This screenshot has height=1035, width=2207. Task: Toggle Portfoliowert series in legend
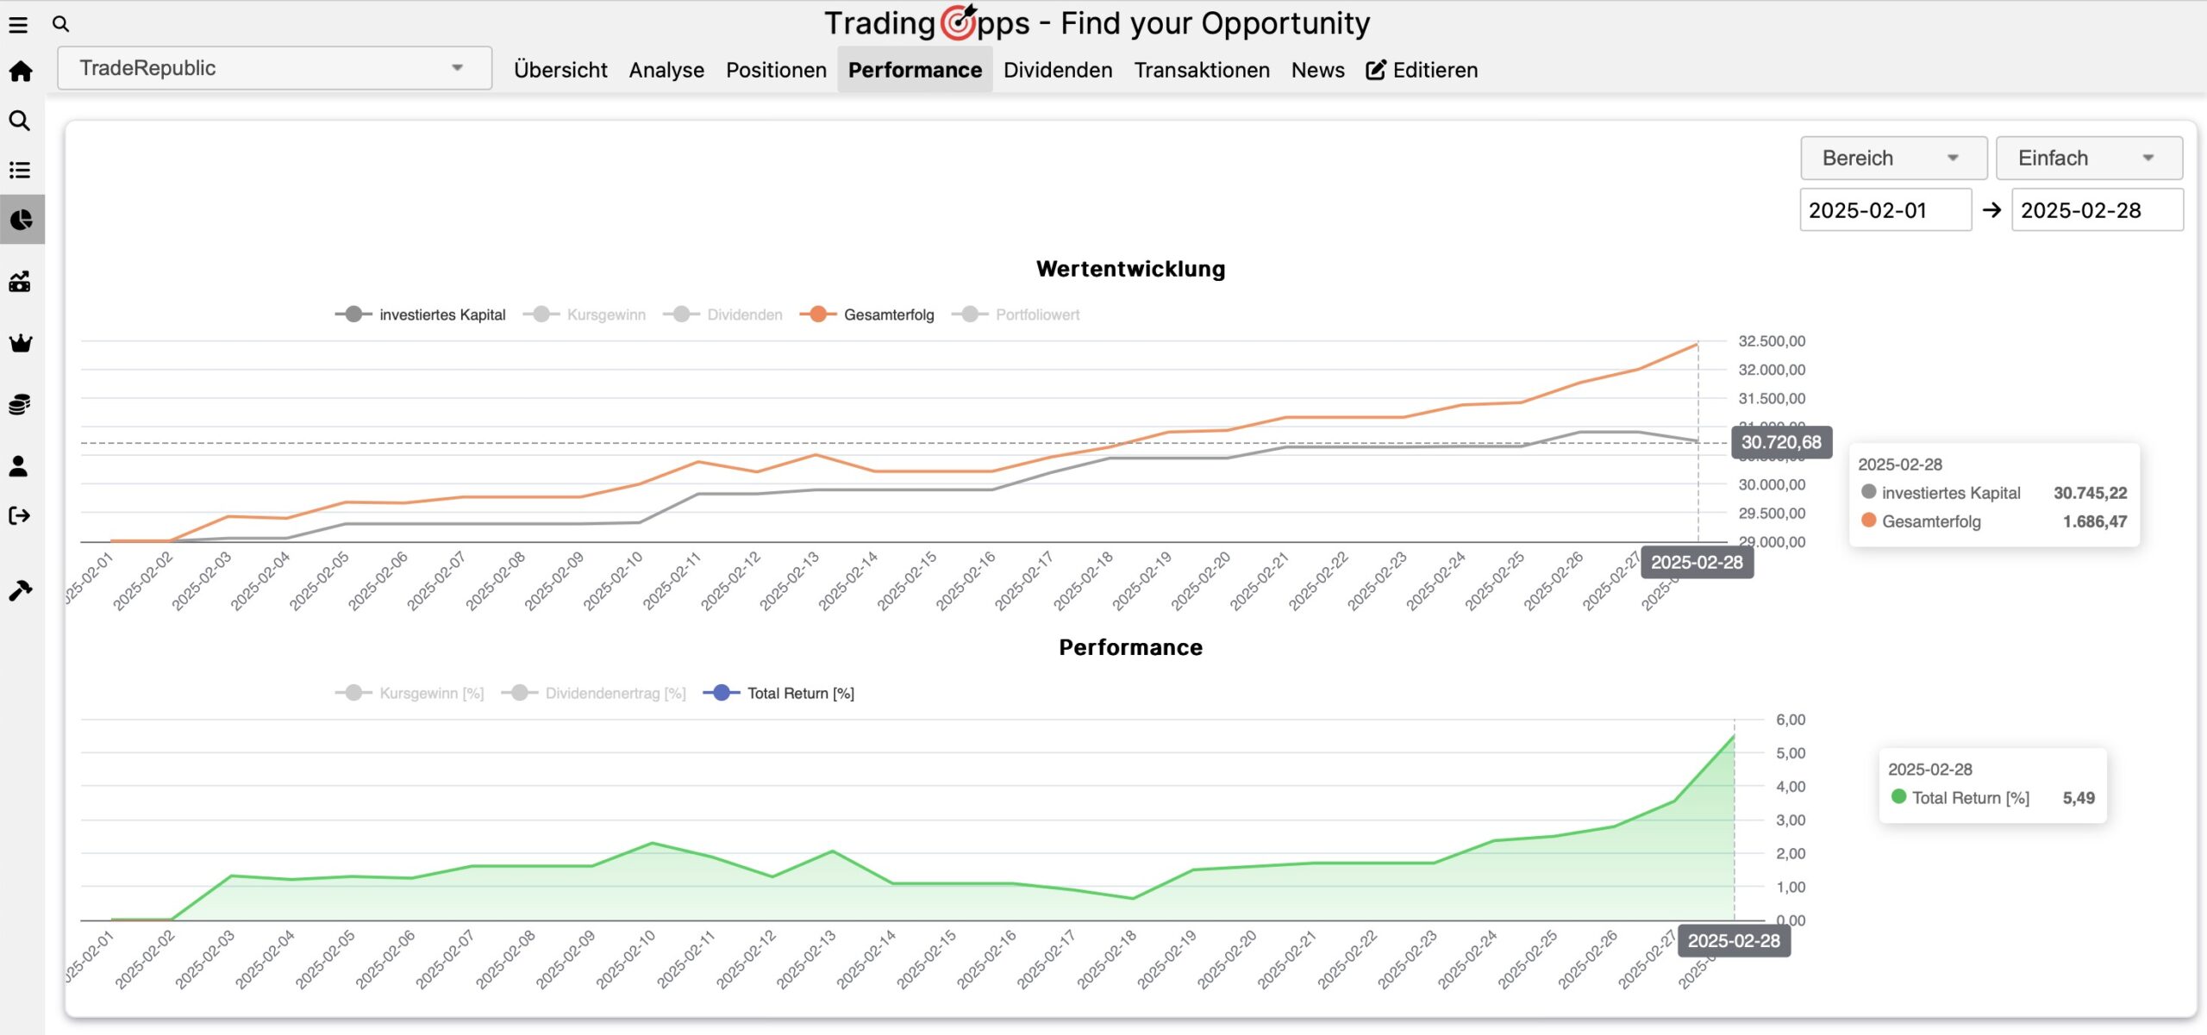pos(1016,315)
